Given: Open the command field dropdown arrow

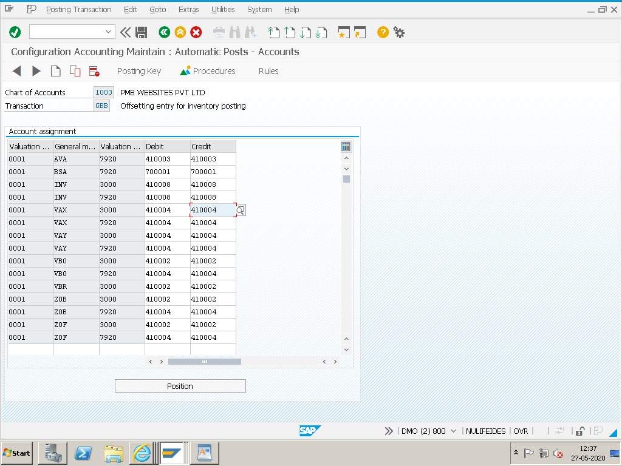Looking at the screenshot, I should pyautogui.click(x=108, y=32).
